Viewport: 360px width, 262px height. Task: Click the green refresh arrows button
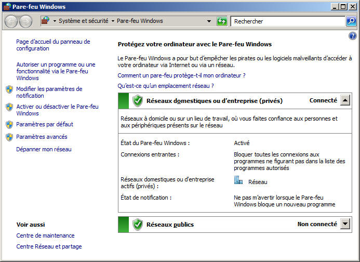tap(222, 21)
